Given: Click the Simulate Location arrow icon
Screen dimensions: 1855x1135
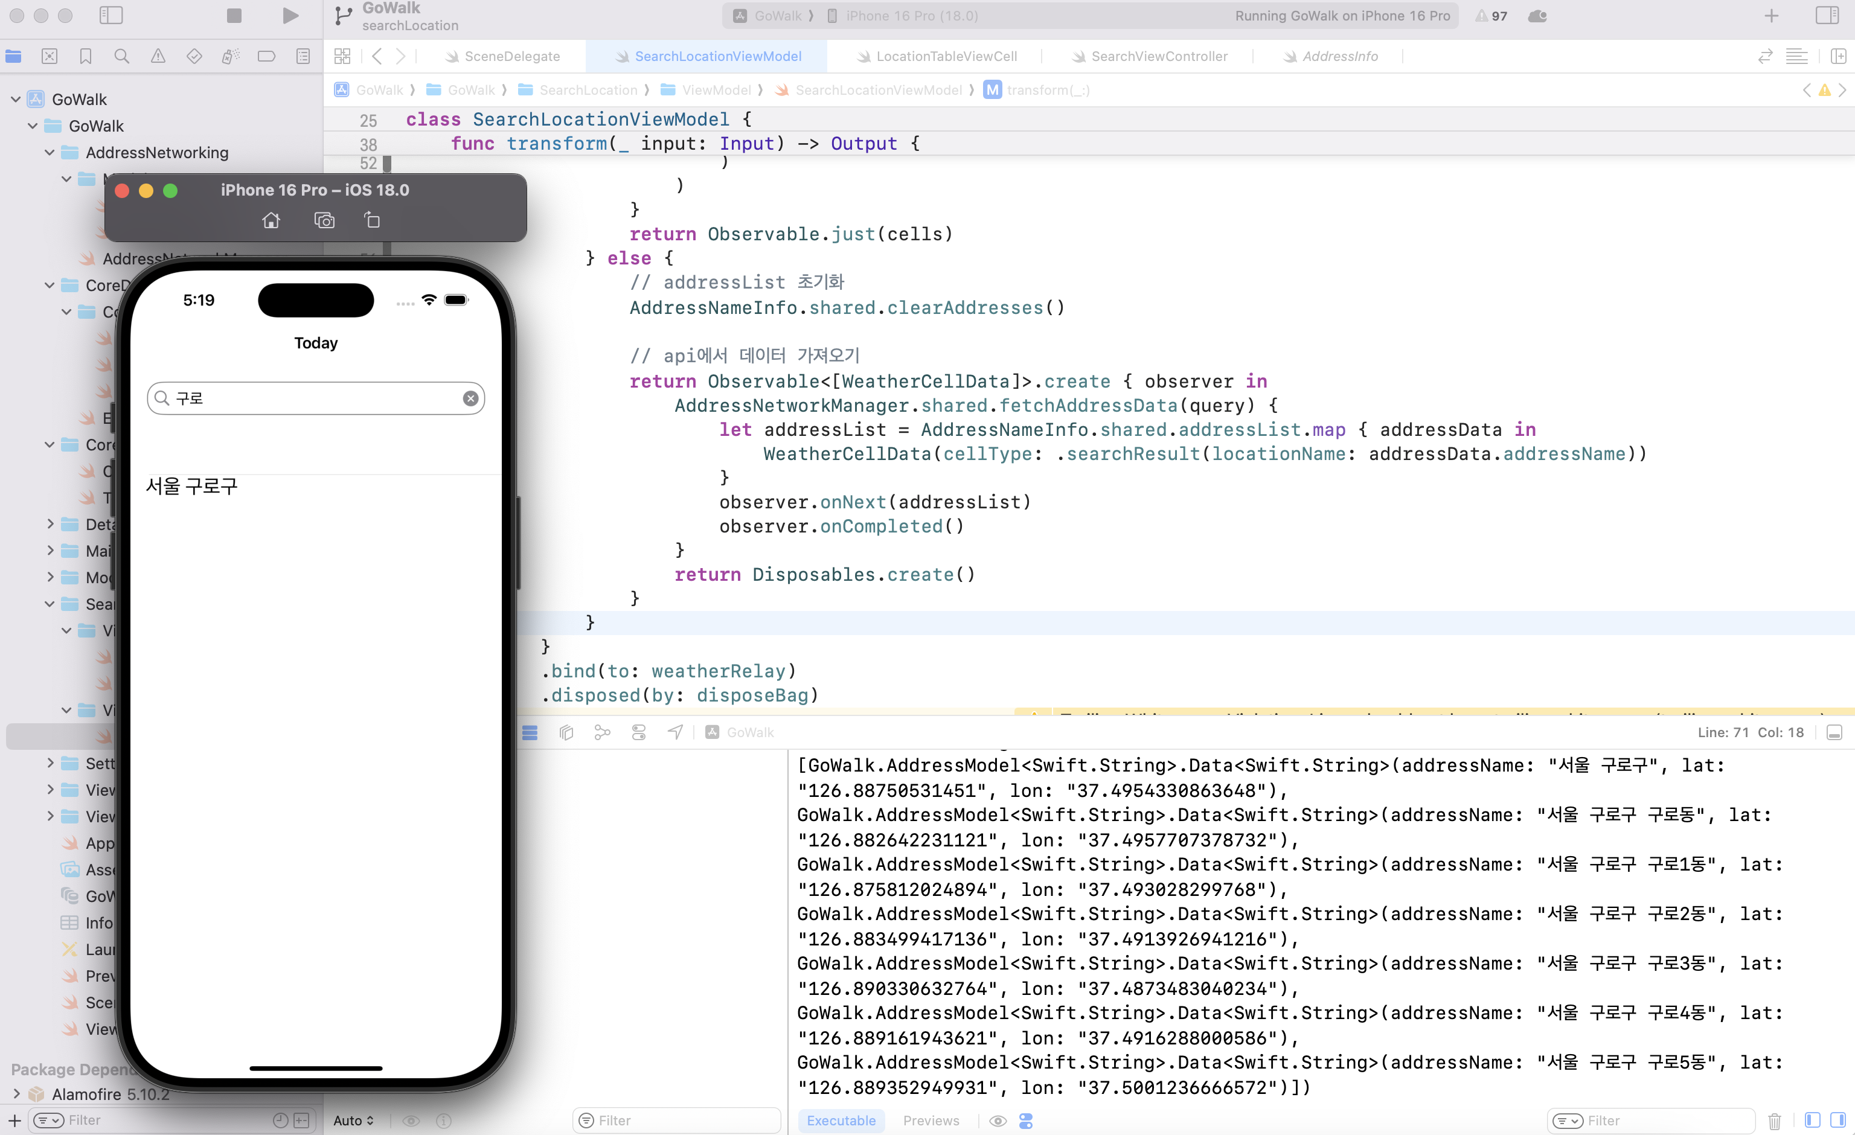Looking at the screenshot, I should (675, 732).
